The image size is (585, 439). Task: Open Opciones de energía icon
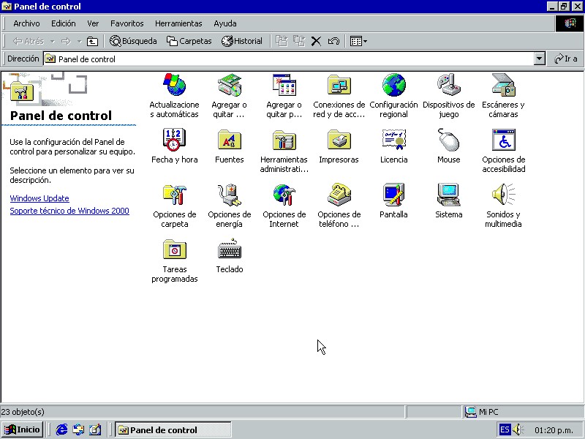pos(230,195)
